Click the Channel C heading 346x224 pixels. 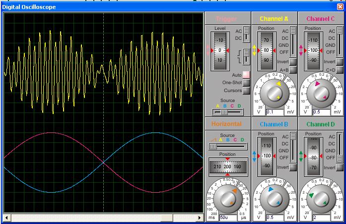tap(320, 19)
